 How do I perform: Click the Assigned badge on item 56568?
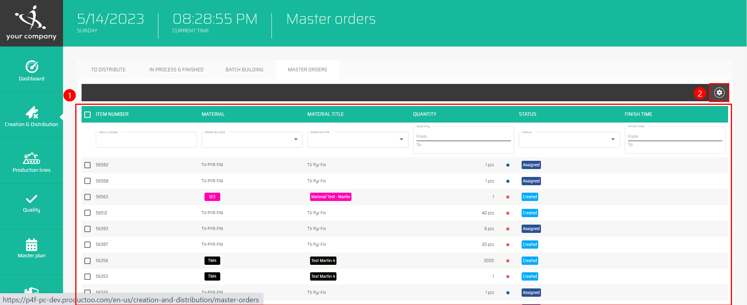coord(531,181)
